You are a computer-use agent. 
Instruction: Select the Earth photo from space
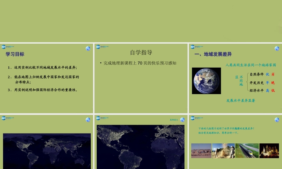tap(206, 81)
